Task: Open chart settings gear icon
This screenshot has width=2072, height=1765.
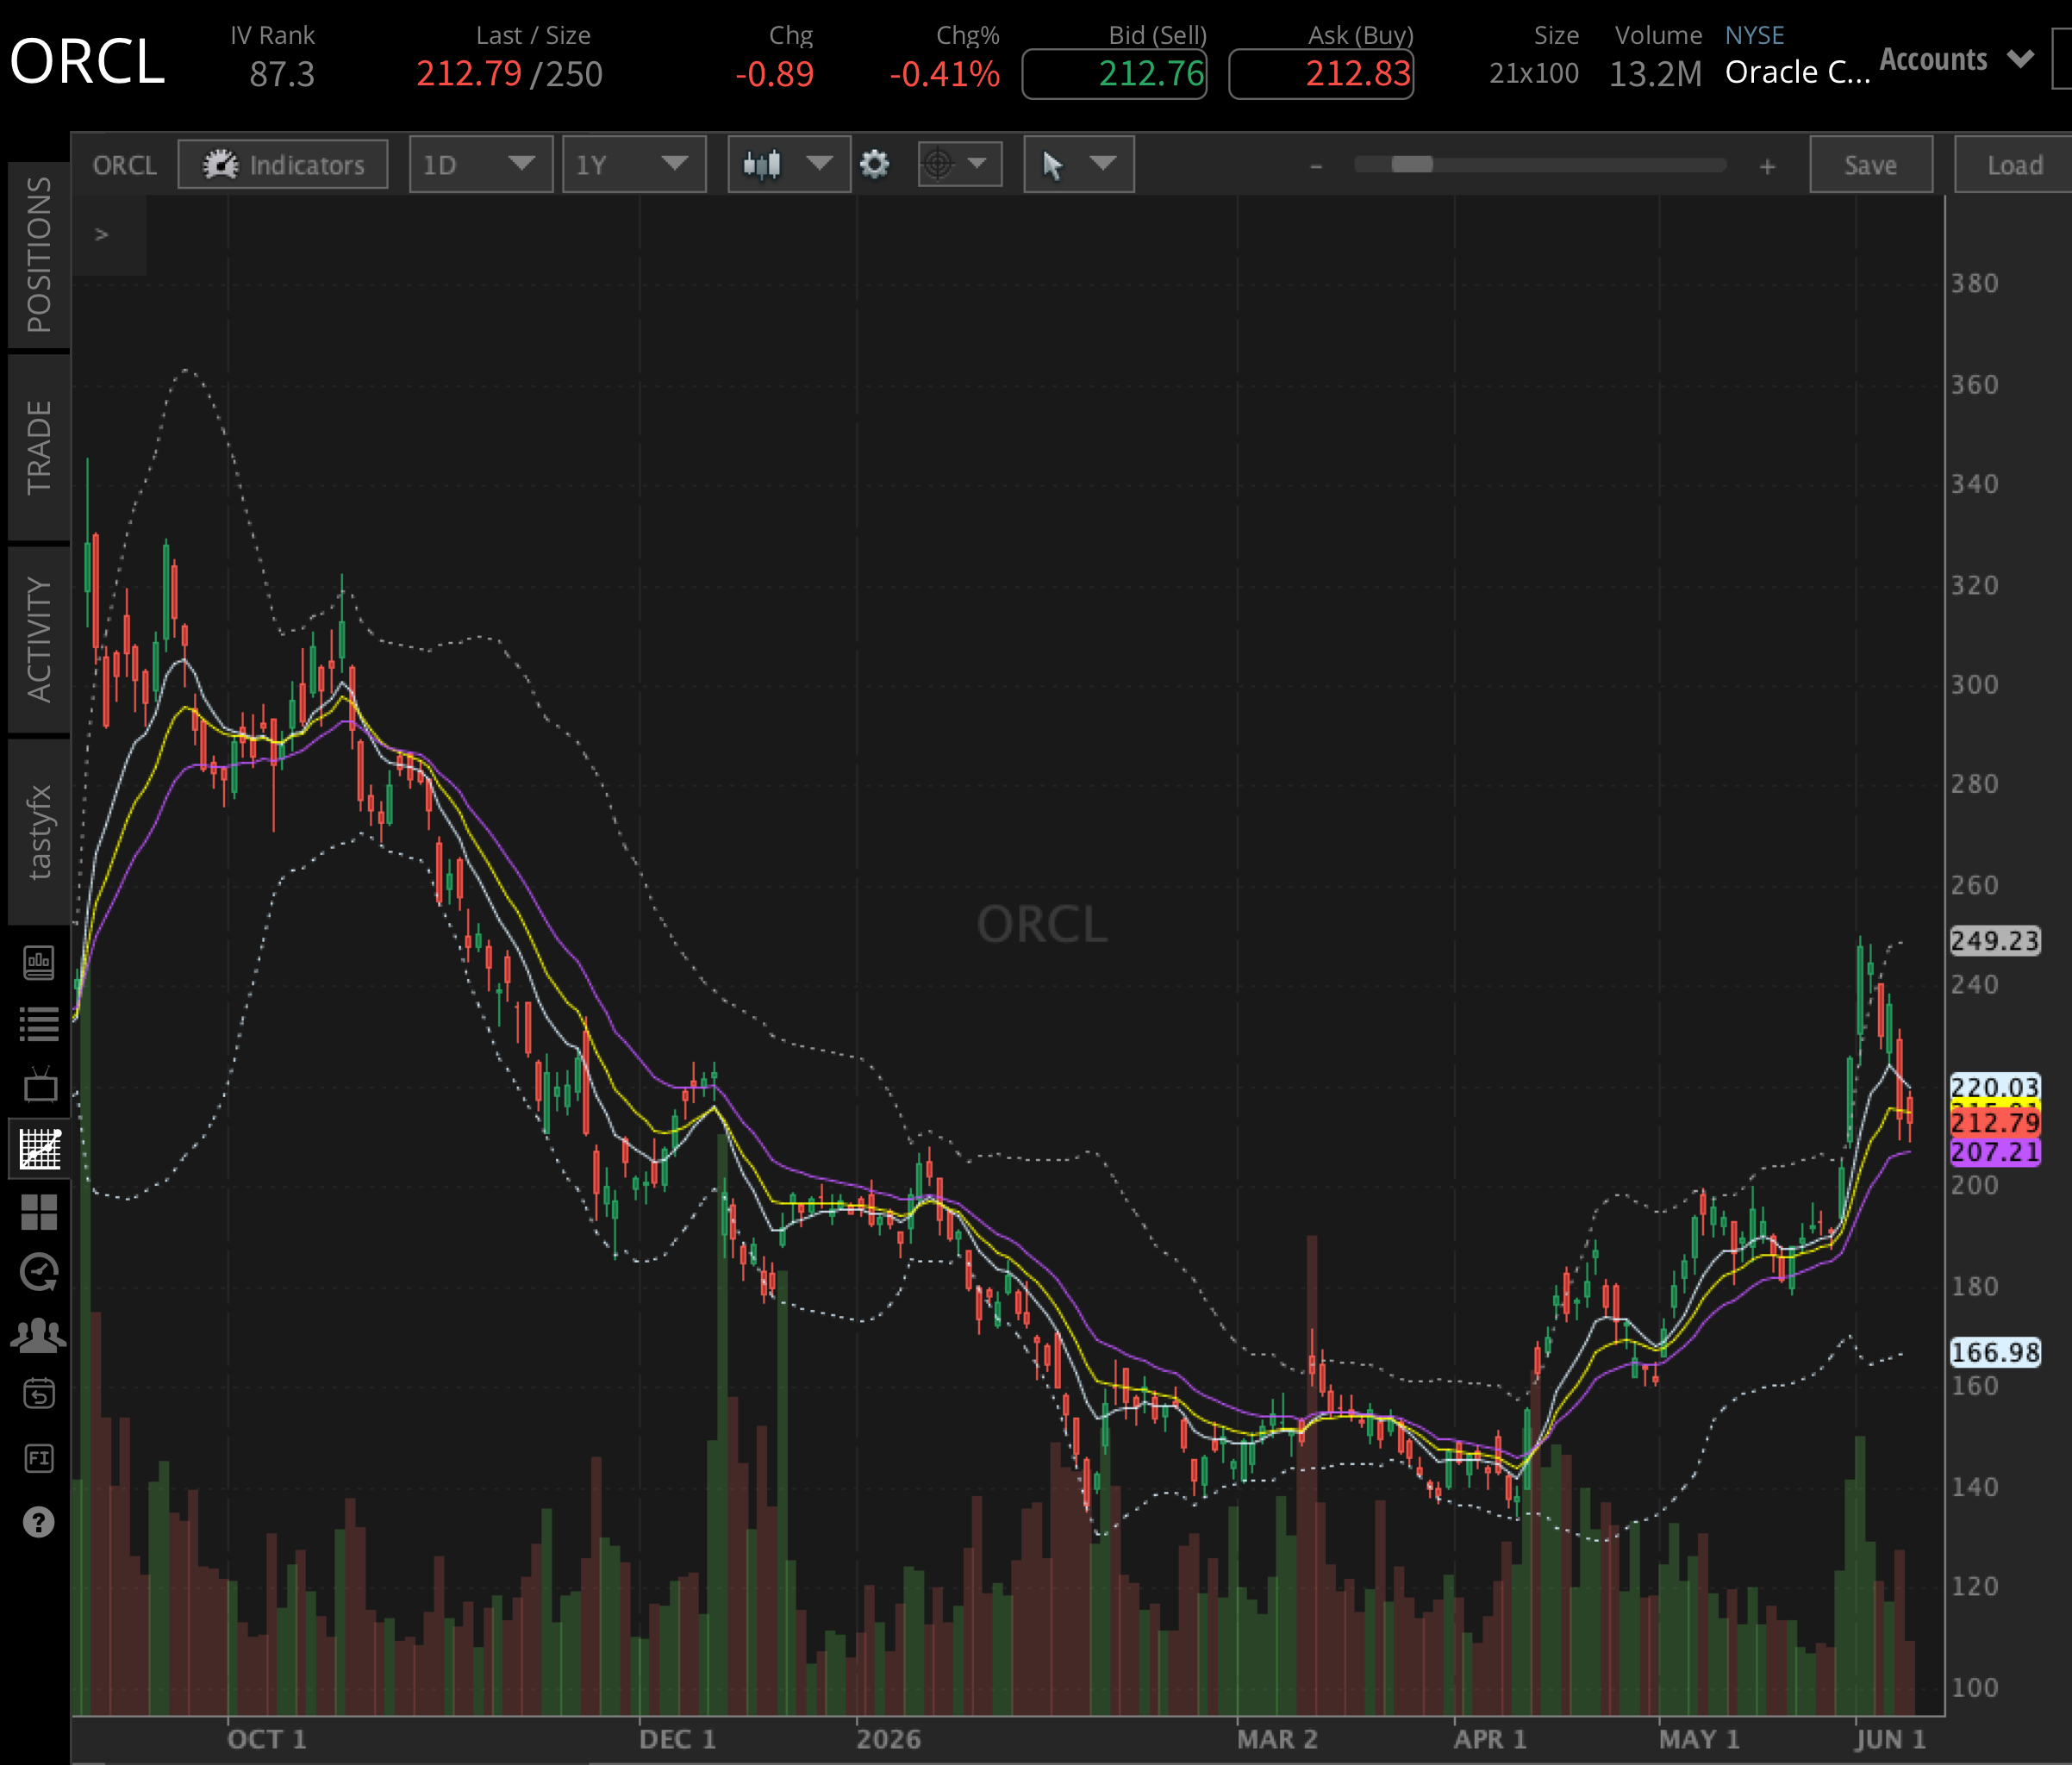Action: pyautogui.click(x=874, y=164)
